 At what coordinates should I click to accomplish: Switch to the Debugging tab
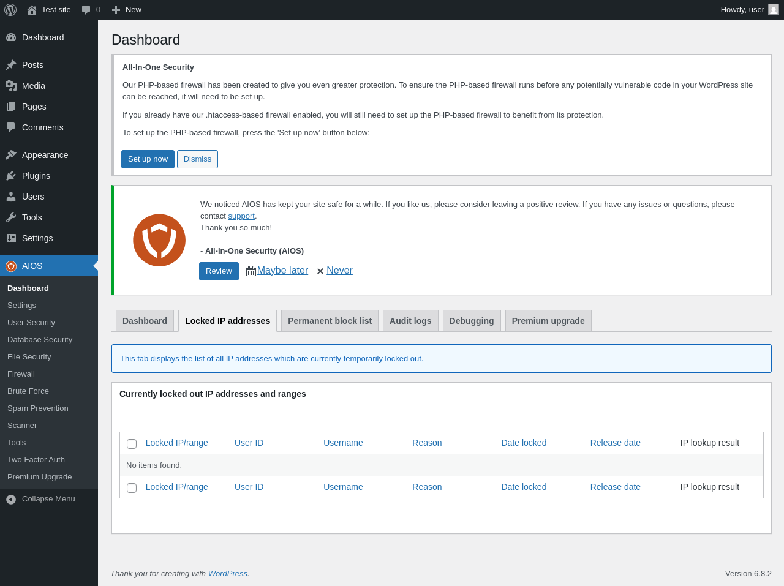click(x=472, y=321)
